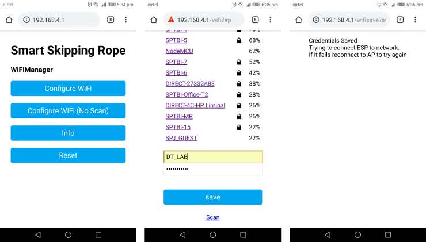Open the tab switcher on the WiFi list page
This screenshot has width=426, height=242.
255,20
